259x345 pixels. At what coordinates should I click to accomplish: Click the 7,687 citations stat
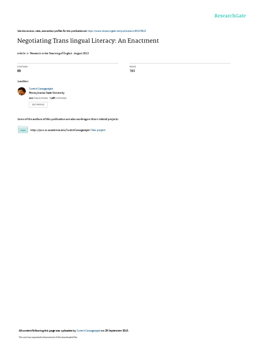click(x=58, y=98)
